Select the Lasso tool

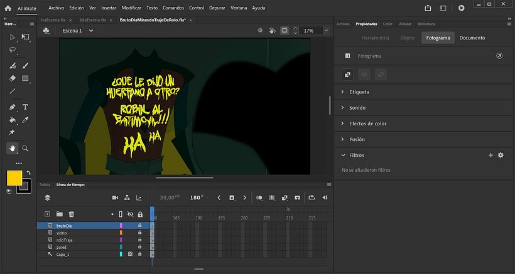[x=13, y=50]
